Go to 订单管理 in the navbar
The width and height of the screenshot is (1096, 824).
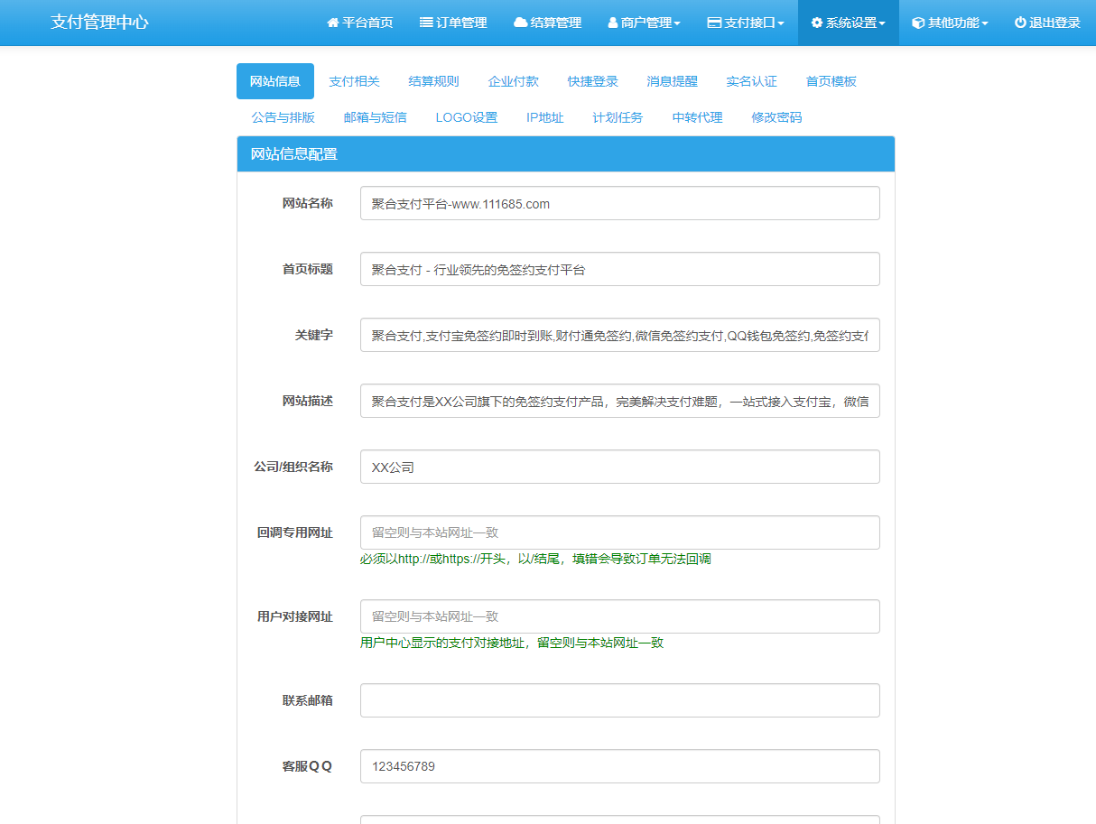453,23
